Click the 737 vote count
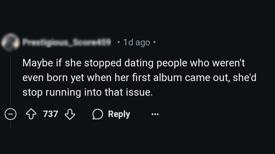275x154 pixels. (51, 114)
